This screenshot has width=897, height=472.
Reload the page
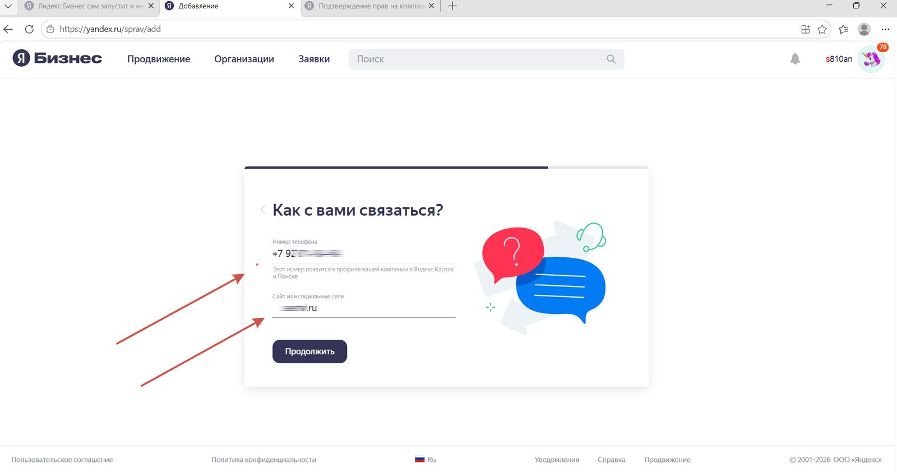[x=29, y=29]
